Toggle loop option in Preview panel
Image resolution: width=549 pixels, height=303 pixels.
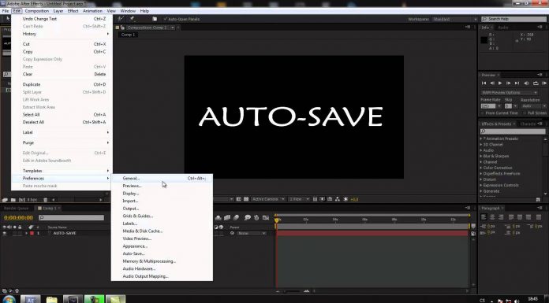(536, 83)
